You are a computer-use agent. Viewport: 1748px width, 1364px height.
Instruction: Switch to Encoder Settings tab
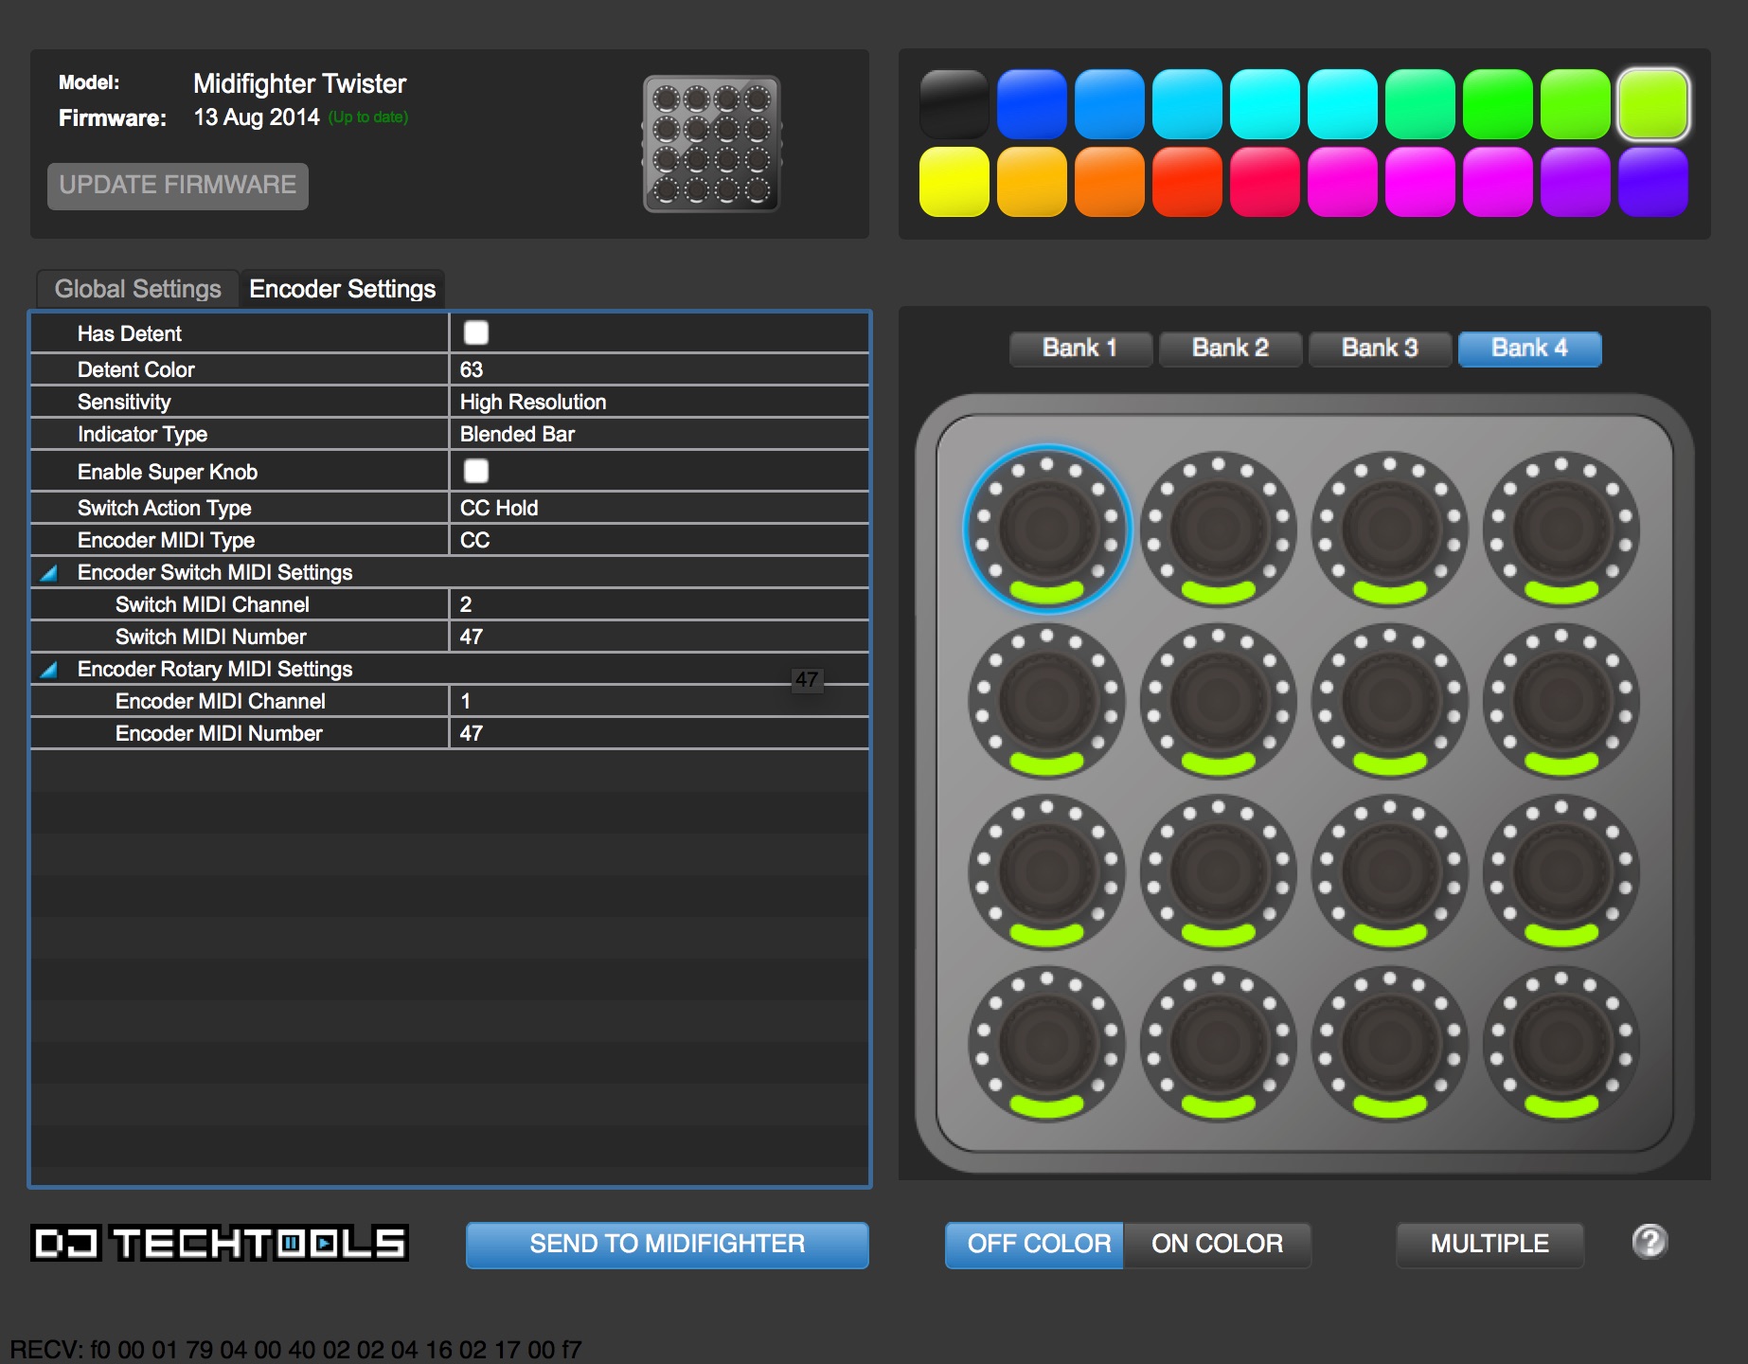tap(343, 289)
